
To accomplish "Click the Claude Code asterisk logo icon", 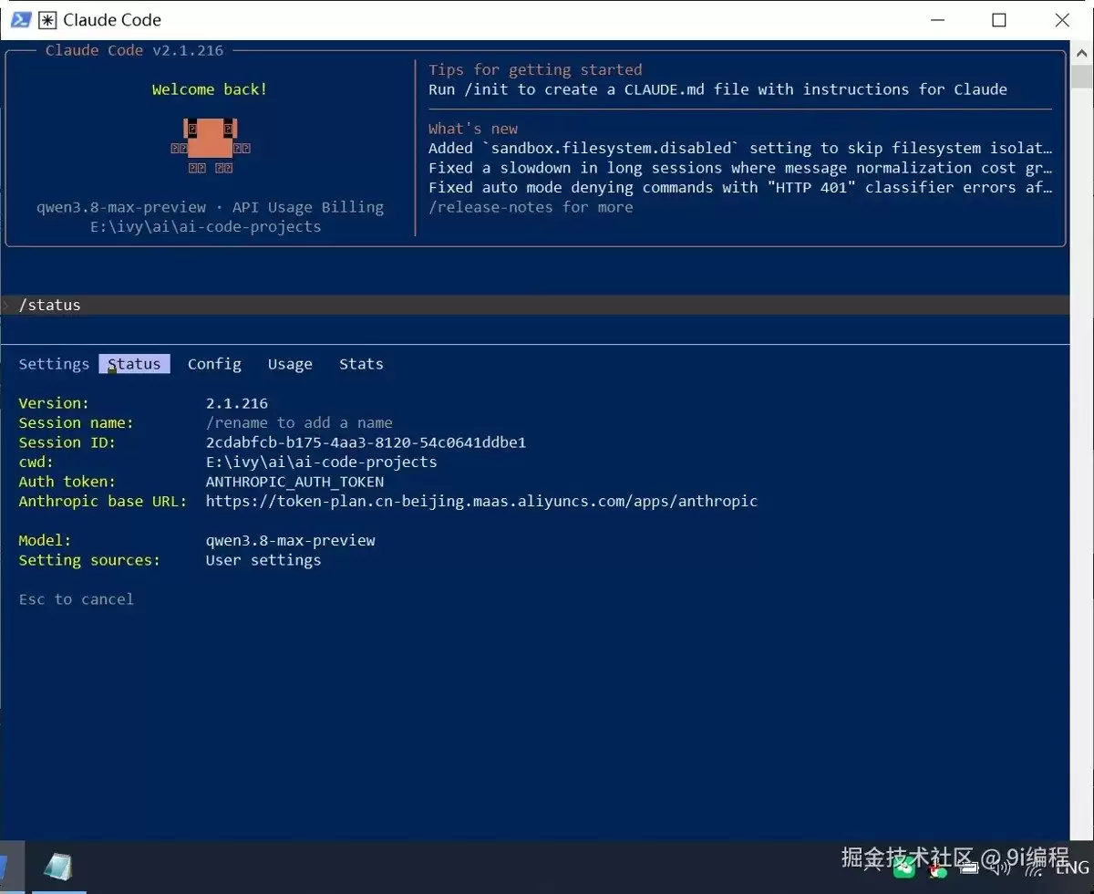I will coord(46,19).
